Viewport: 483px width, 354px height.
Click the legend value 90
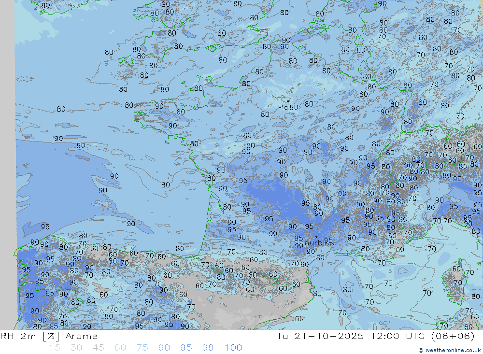(x=164, y=348)
